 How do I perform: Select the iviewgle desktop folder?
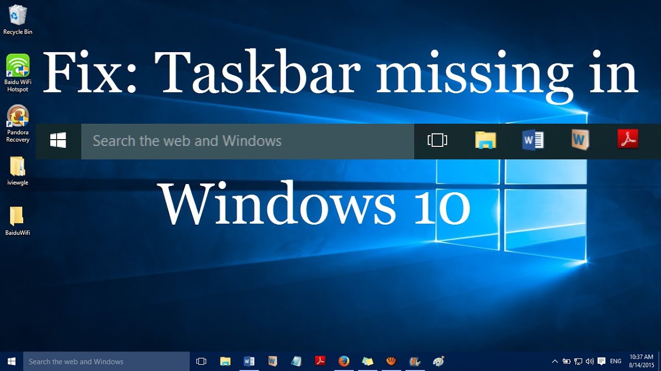(x=18, y=171)
